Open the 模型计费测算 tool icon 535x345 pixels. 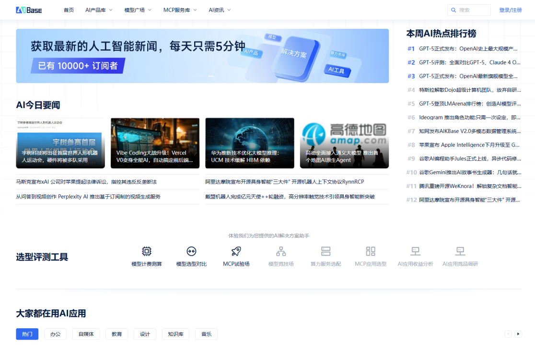(147, 251)
